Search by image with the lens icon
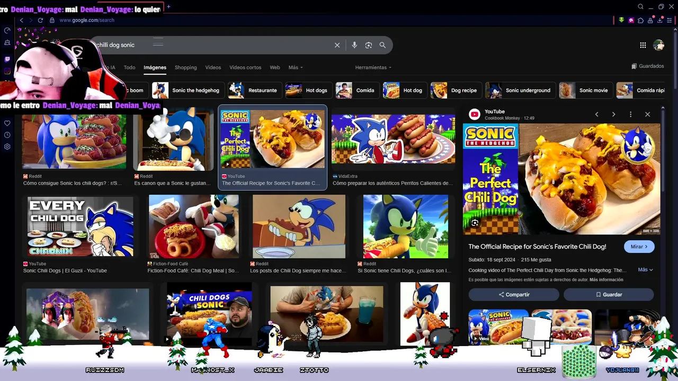The height and width of the screenshot is (381, 678). pos(369,45)
